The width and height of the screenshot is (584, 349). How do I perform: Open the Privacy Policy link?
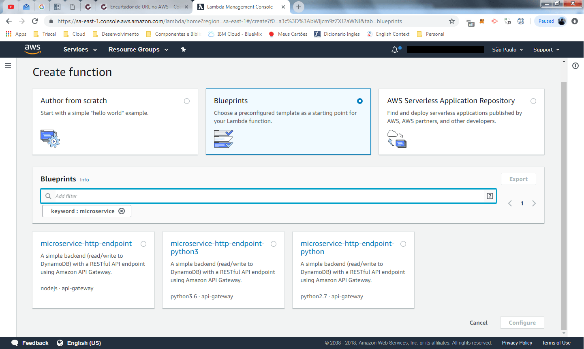(517, 343)
